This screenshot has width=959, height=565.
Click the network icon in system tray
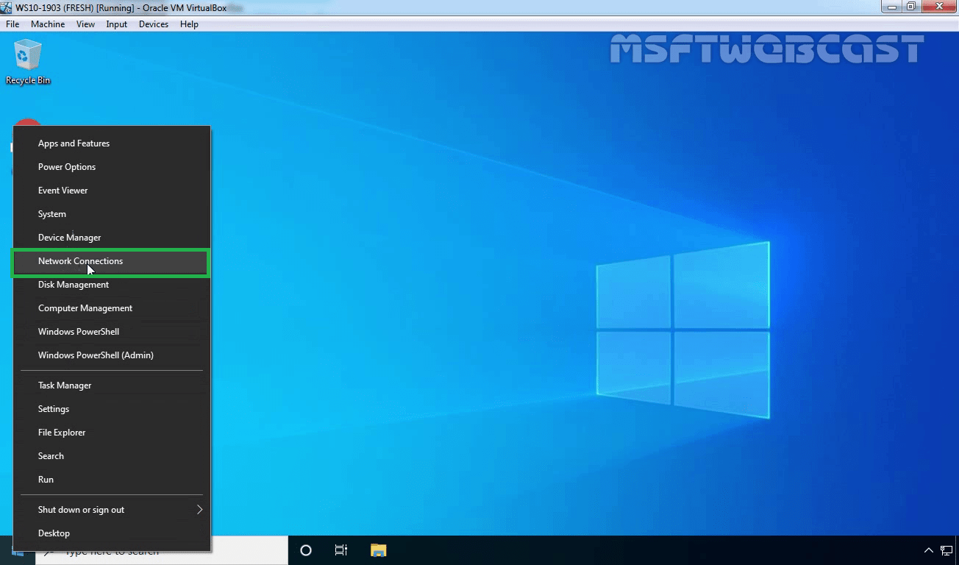pyautogui.click(x=946, y=550)
